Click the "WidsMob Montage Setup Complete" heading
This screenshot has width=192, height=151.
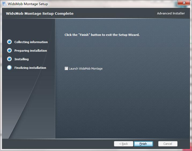[x=40, y=13]
